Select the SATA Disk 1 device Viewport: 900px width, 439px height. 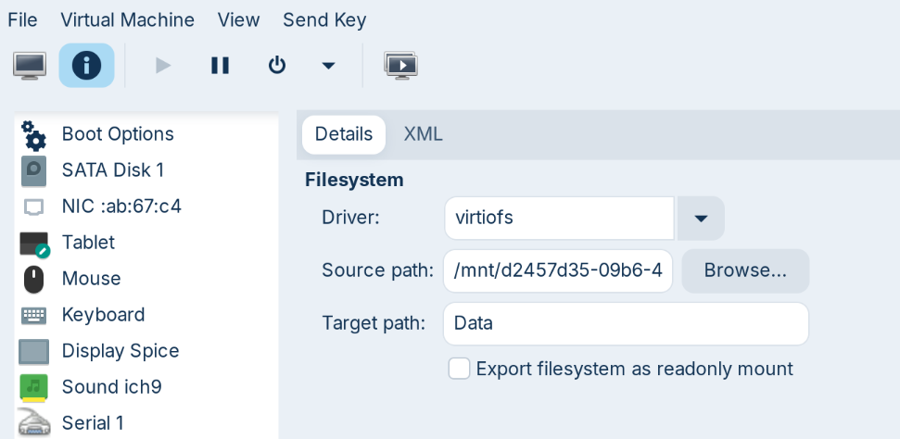(x=112, y=170)
